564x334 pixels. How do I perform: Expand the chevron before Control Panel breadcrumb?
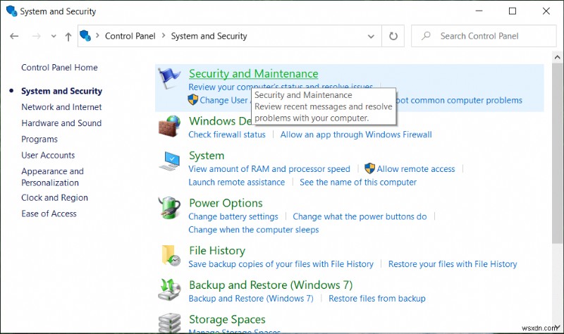pos(97,36)
